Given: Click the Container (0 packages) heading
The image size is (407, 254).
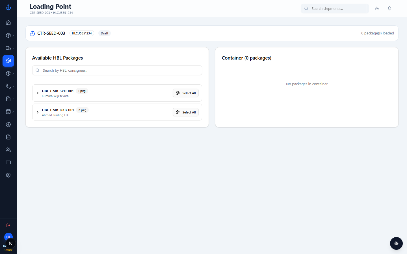Looking at the screenshot, I should (246, 58).
